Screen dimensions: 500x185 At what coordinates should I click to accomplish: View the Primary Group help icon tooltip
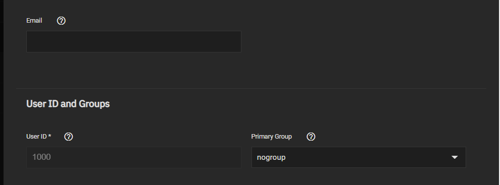tap(311, 137)
